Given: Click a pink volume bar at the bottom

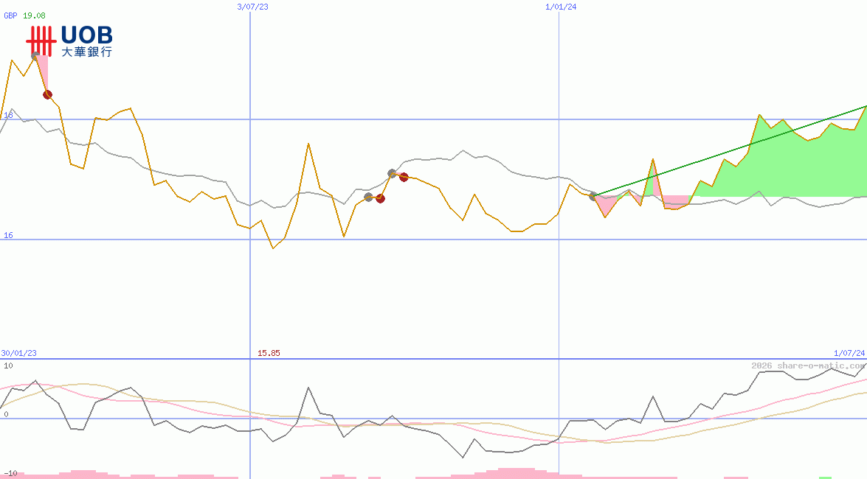Looking at the screenshot, I should tap(81, 474).
